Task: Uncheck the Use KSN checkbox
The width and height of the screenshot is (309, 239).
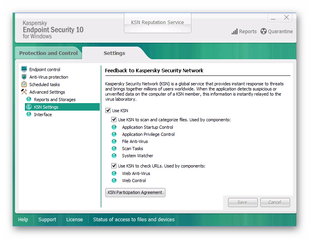Action: point(108,111)
